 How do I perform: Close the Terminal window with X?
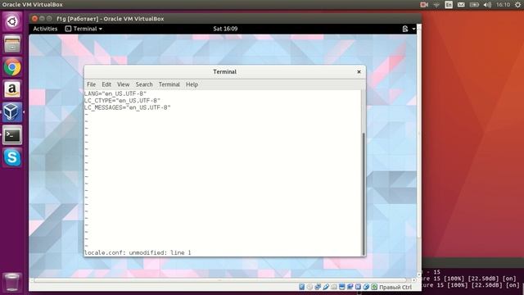pos(359,71)
